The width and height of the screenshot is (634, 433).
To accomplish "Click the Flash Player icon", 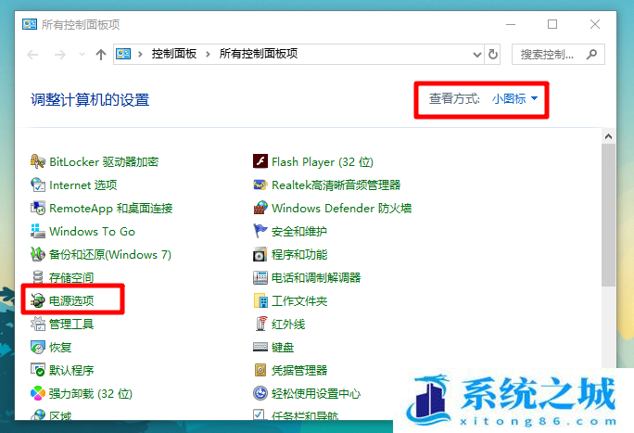I will point(260,161).
